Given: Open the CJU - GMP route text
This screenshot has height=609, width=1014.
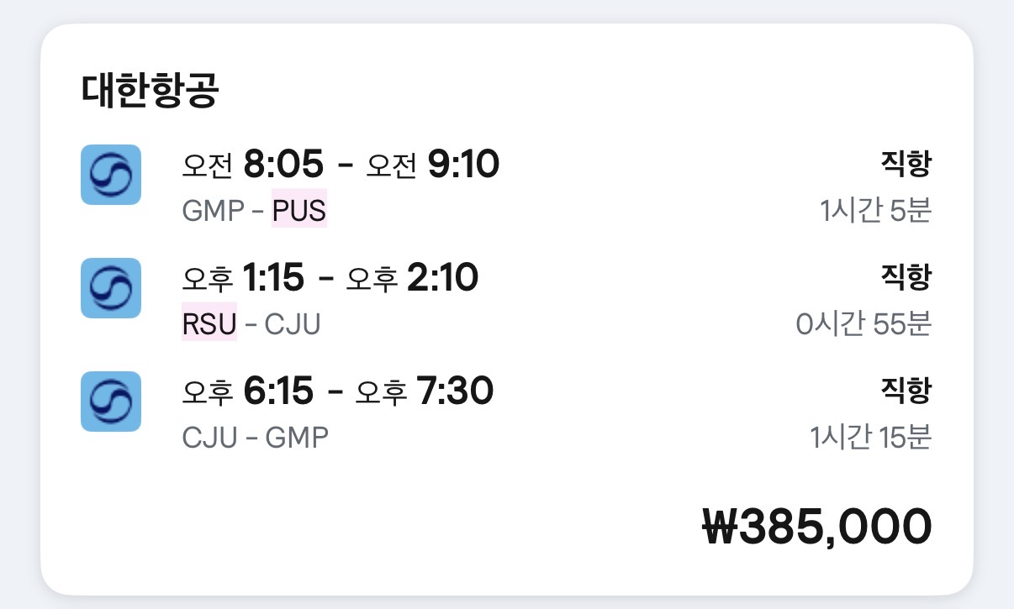Looking at the screenshot, I should [x=255, y=437].
